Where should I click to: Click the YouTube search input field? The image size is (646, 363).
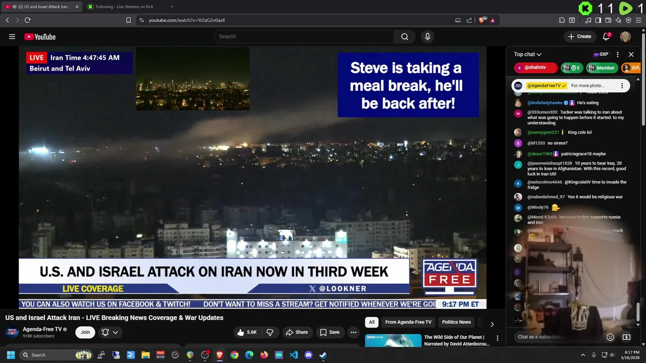coord(304,36)
